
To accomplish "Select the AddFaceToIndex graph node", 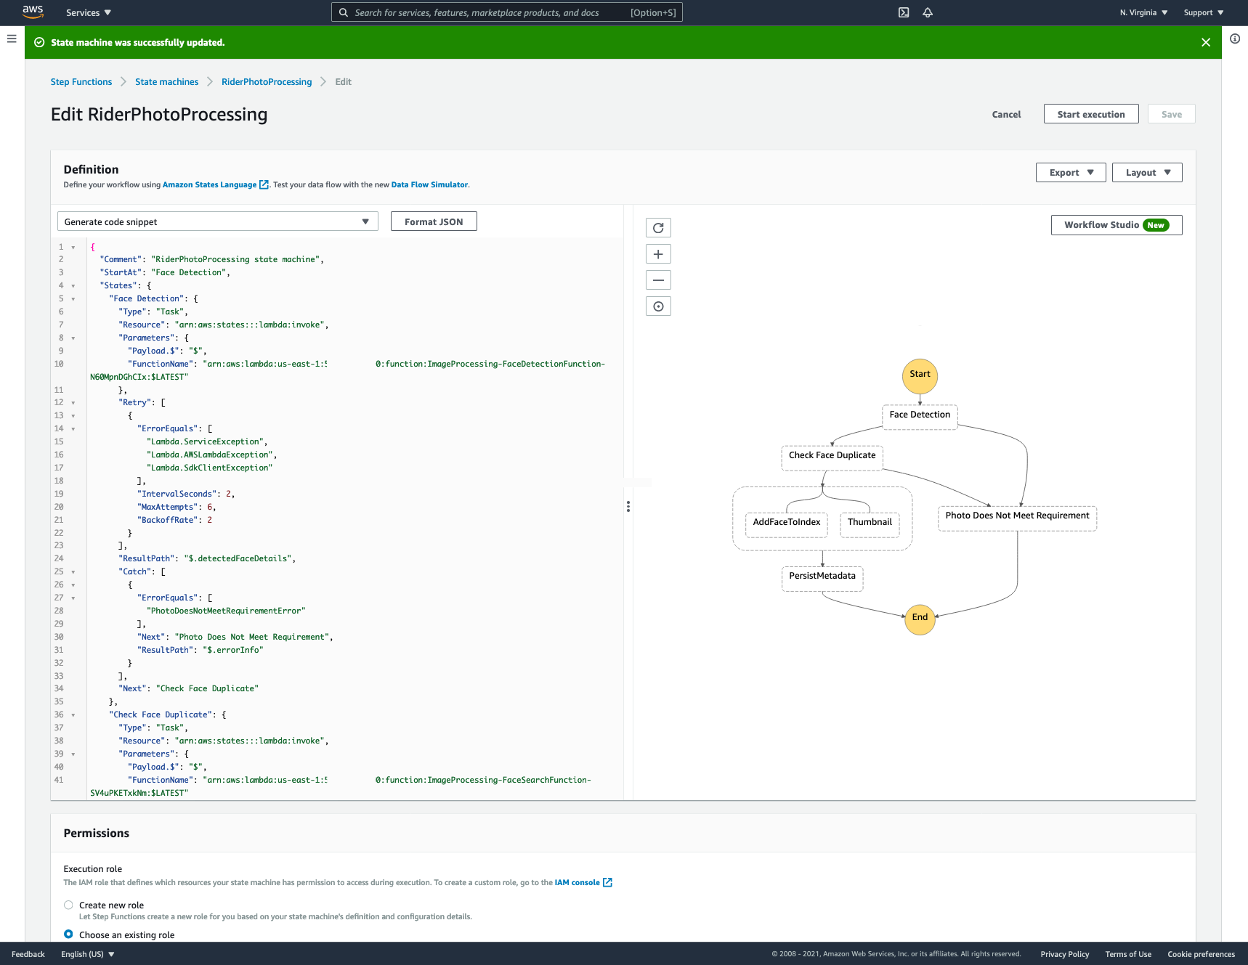I will coord(787,524).
